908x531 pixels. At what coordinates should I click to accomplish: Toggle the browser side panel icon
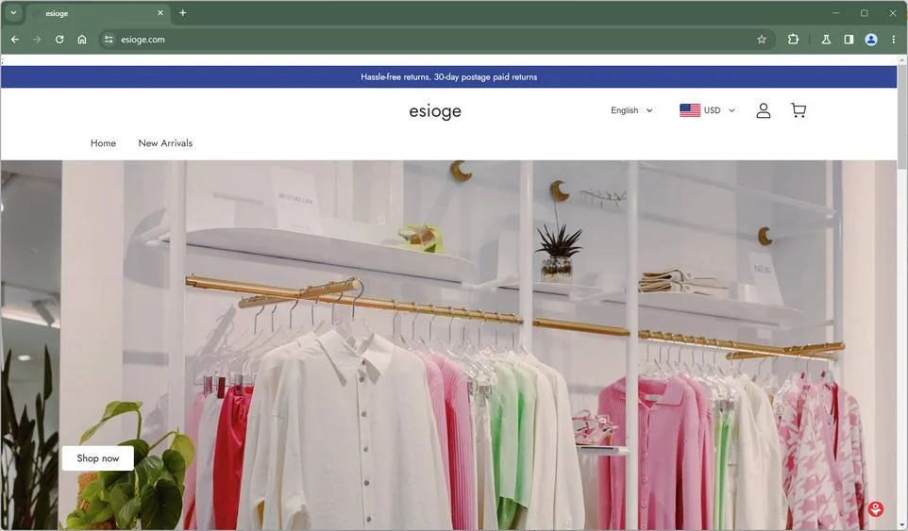[x=849, y=40]
